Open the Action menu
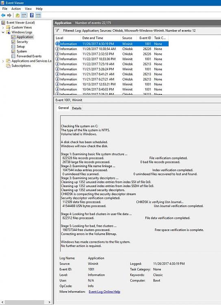Image resolution: width=221 pixels, height=305 pixels. pos(16,9)
